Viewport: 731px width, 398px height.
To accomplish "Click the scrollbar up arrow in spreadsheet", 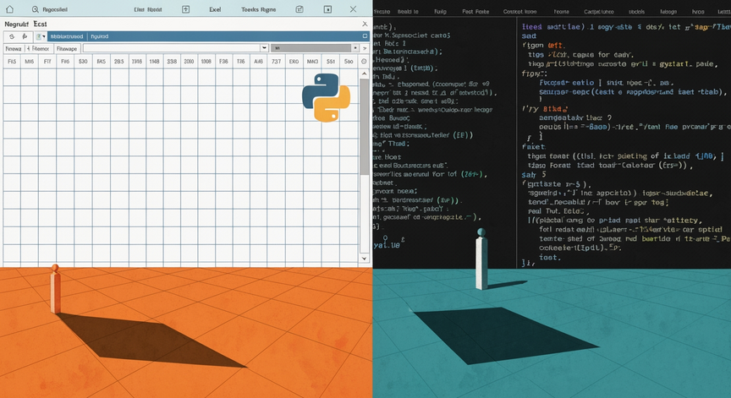I will pyautogui.click(x=364, y=74).
